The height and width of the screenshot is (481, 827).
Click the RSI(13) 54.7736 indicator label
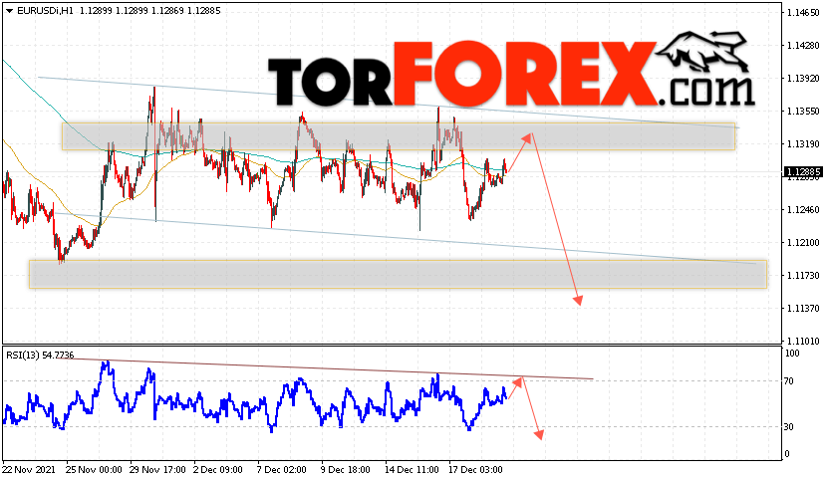click(40, 355)
